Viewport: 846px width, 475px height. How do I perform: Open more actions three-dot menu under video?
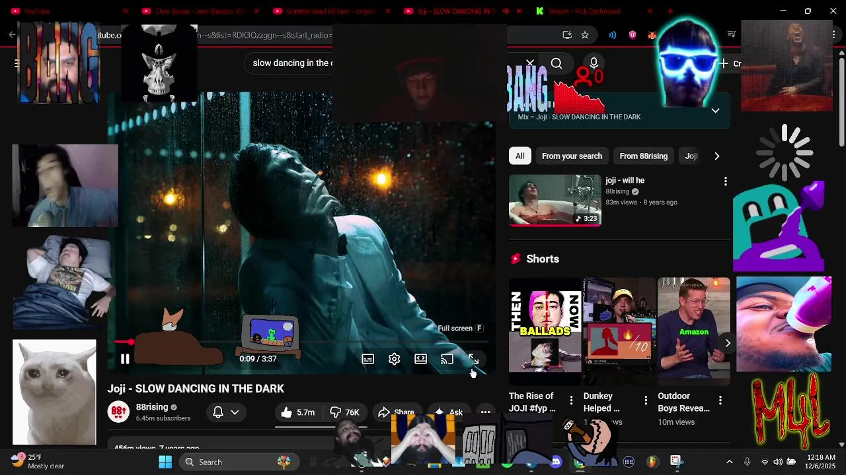coord(486,412)
